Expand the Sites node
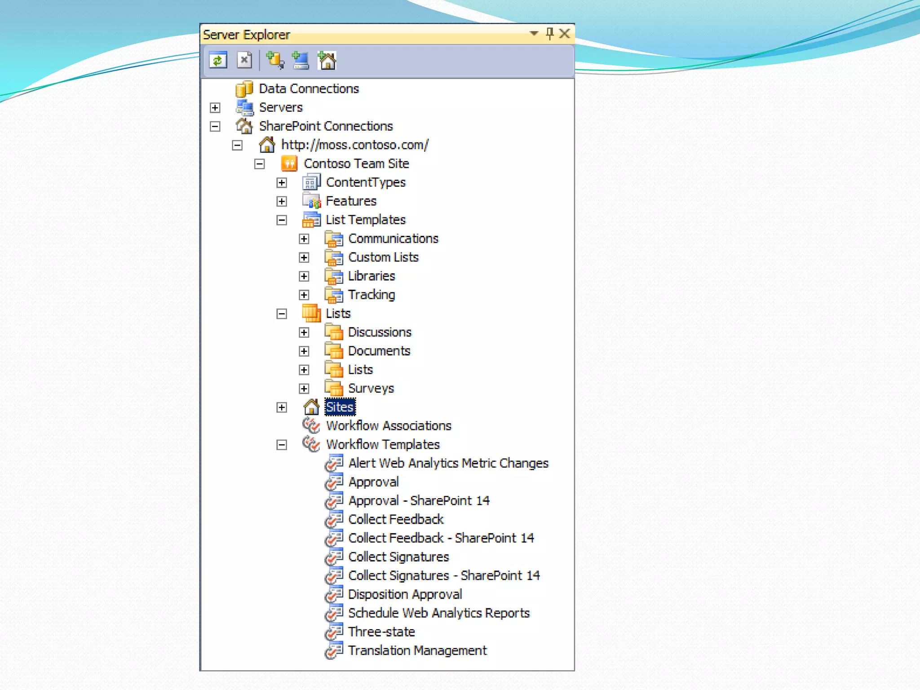 click(x=282, y=407)
